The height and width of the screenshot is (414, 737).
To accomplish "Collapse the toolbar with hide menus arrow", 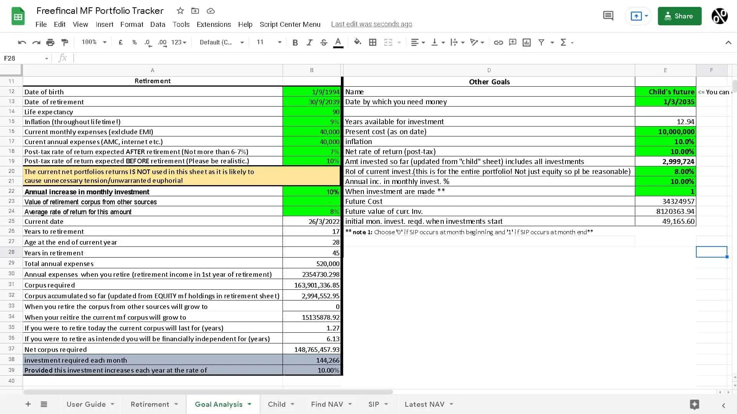I will pyautogui.click(x=728, y=43).
